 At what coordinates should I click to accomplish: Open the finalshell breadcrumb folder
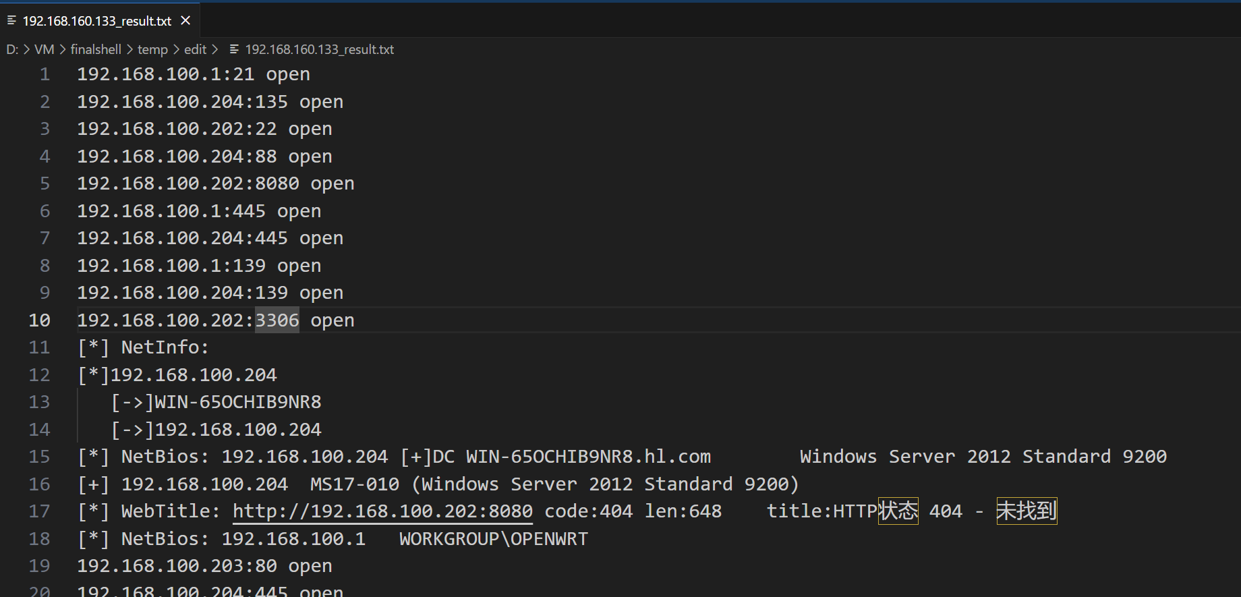[x=96, y=49]
